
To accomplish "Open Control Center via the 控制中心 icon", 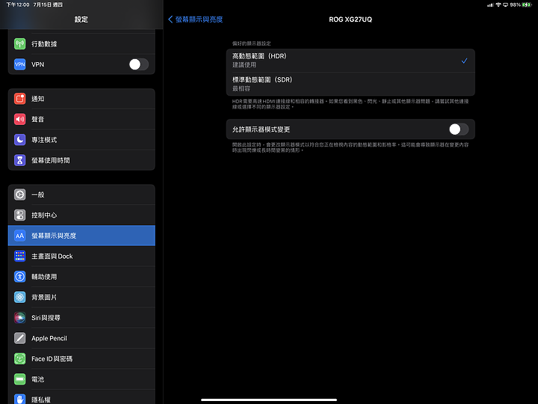I will point(20,215).
